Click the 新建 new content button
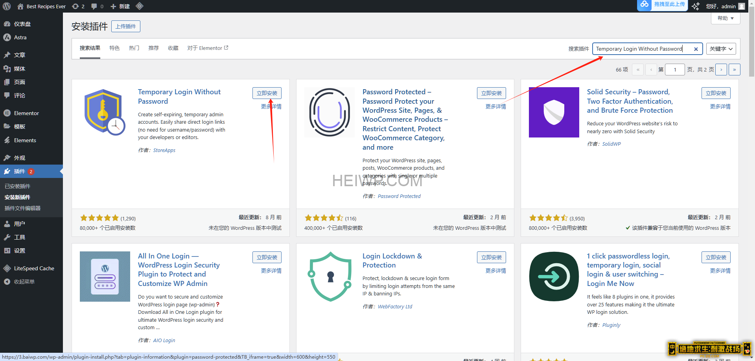This screenshot has height=361, width=755. tap(120, 6)
